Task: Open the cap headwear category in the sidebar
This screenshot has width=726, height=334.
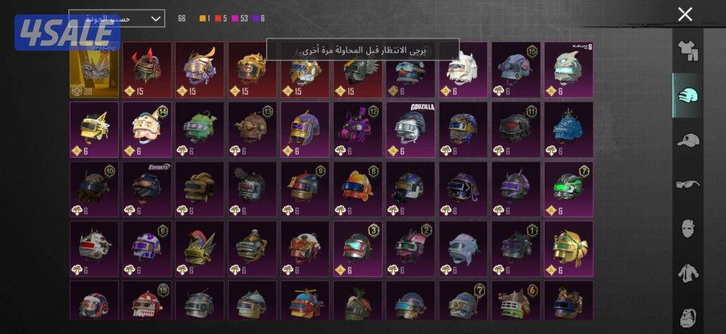Action: pyautogui.click(x=688, y=140)
